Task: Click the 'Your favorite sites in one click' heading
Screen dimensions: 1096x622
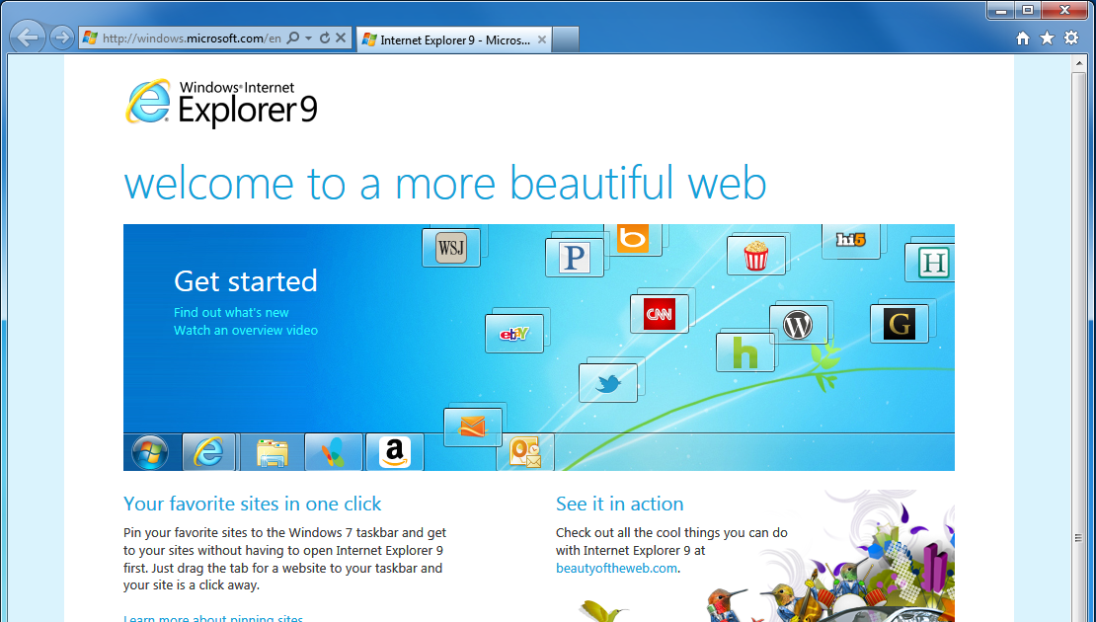Action: pos(253,504)
